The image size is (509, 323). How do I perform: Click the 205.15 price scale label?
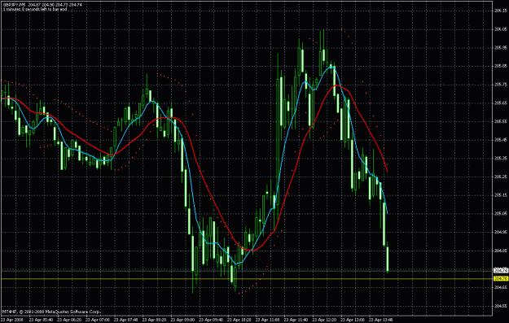pos(501,195)
